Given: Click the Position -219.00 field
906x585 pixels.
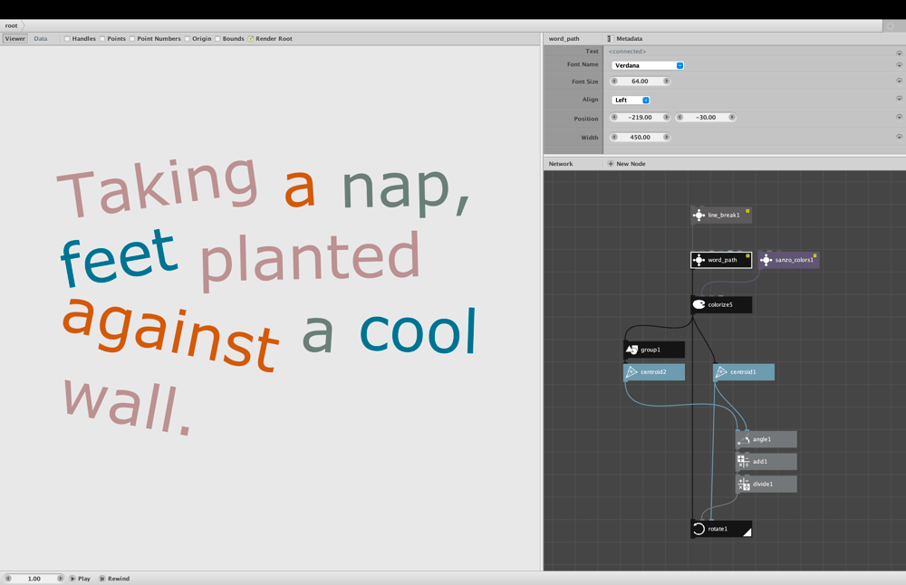Looking at the screenshot, I should tap(641, 117).
